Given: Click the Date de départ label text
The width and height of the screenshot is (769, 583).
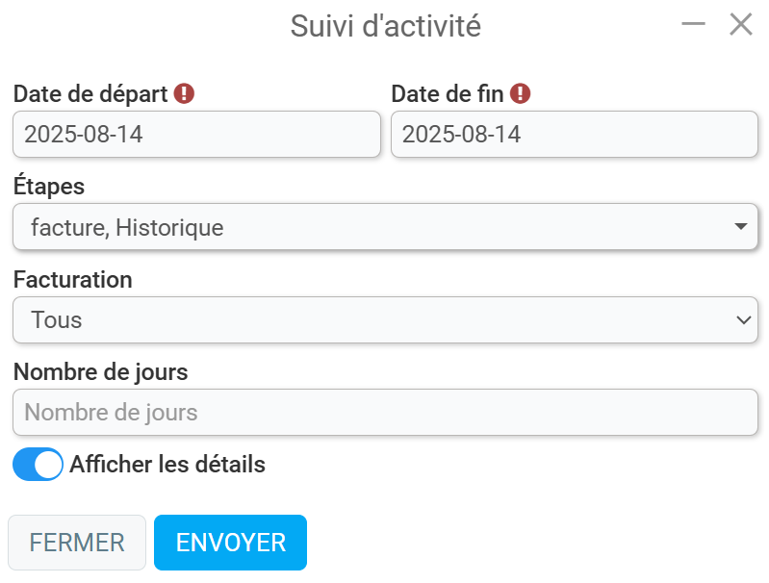Looking at the screenshot, I should [90, 94].
